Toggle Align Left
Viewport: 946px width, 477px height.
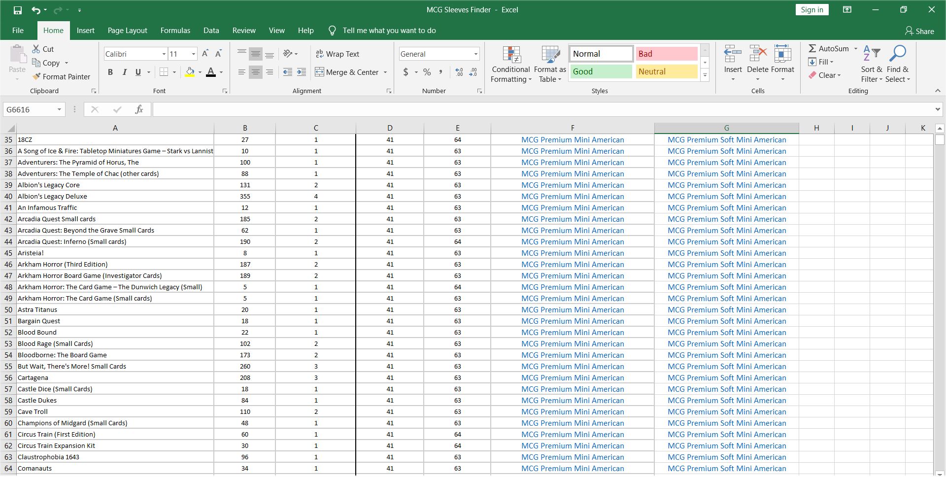(x=241, y=72)
